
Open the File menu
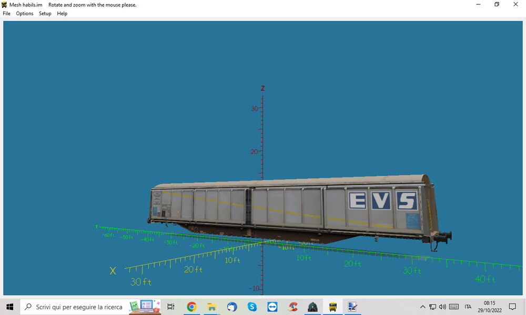[x=7, y=14]
